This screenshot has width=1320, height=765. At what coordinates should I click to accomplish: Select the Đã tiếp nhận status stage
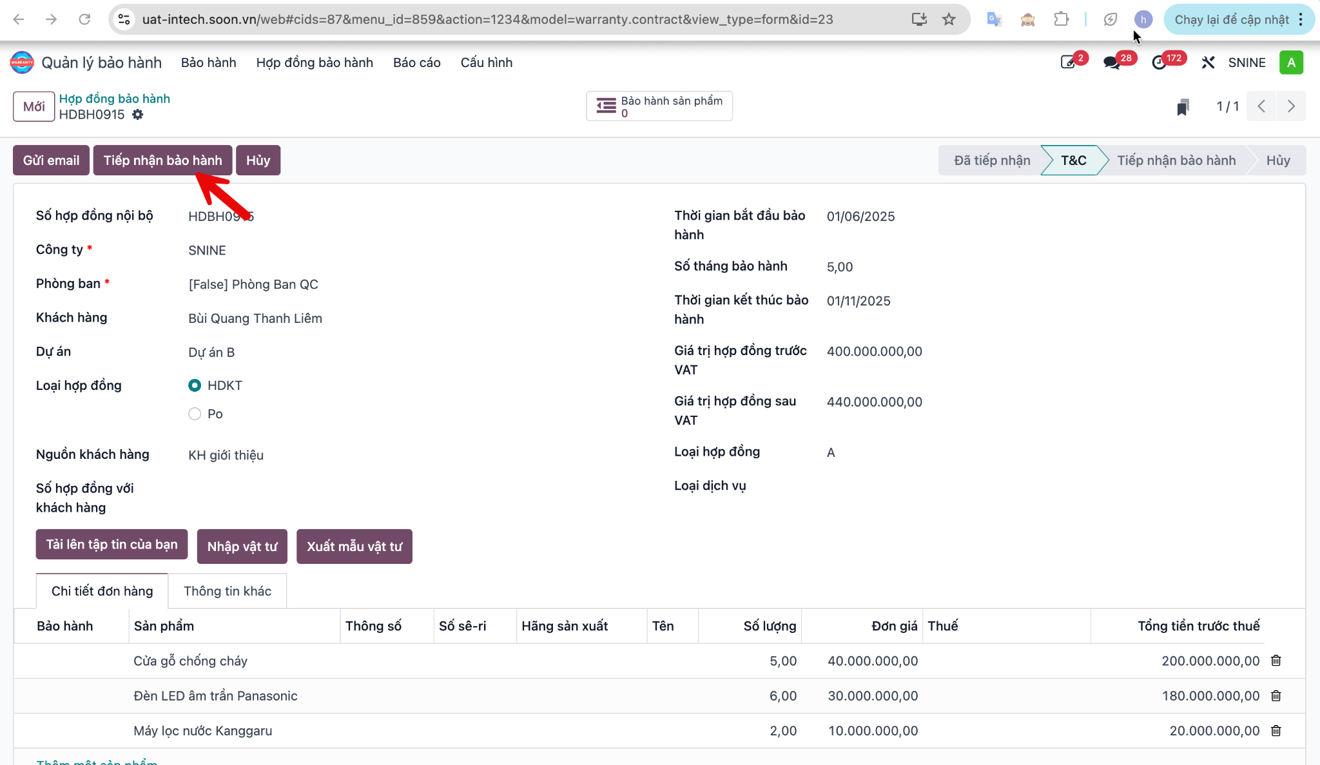click(992, 160)
